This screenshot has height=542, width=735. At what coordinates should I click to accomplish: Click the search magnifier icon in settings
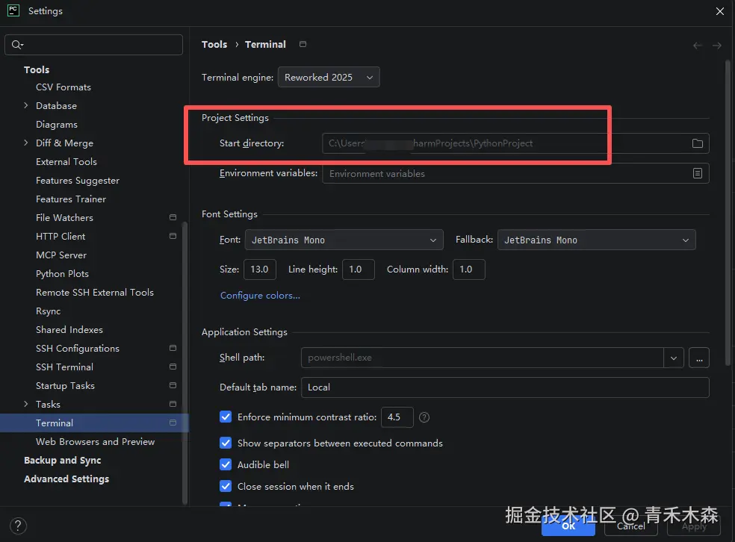pyautogui.click(x=17, y=45)
